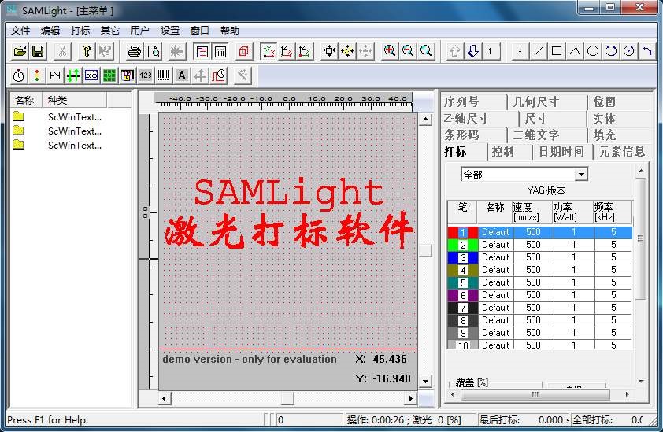The height and width of the screenshot is (432, 663).
Task: Open the 文件 menu
Action: (20, 31)
